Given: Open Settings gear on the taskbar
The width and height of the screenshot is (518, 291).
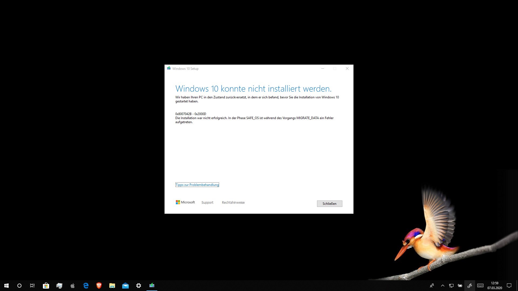Looking at the screenshot, I should (x=139, y=286).
